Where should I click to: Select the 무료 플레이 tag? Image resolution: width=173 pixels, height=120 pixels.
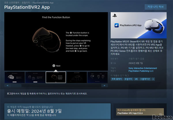click(x=117, y=79)
